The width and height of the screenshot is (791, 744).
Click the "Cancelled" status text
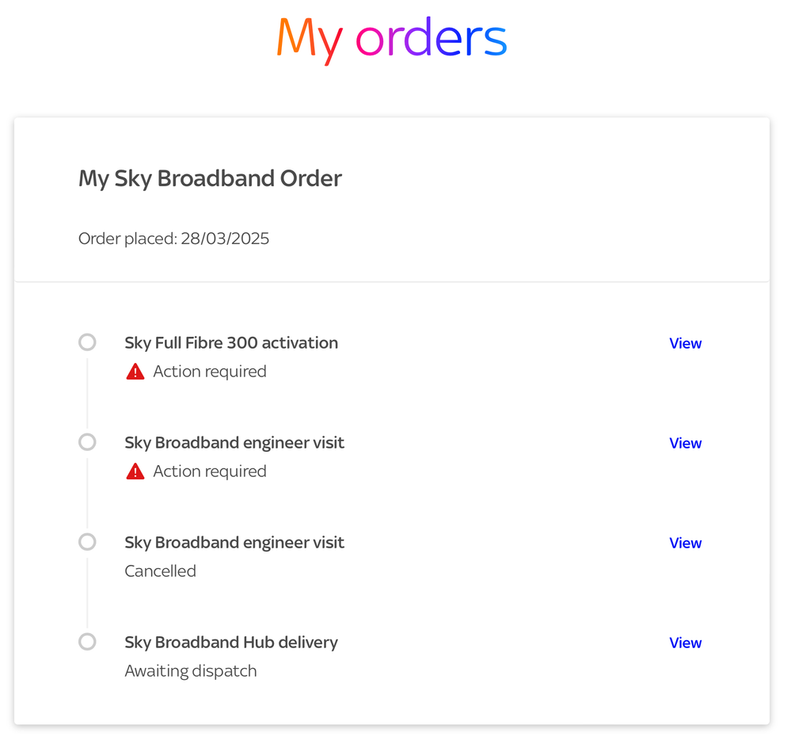160,571
